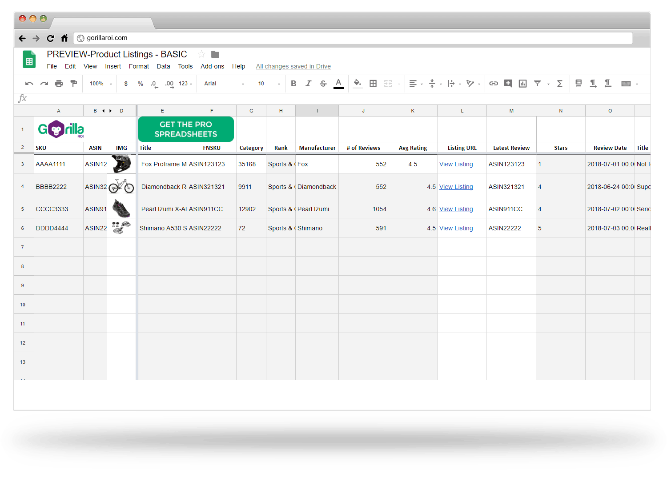Create a filter with the filter icon
The height and width of the screenshot is (486, 667).
pyautogui.click(x=537, y=84)
